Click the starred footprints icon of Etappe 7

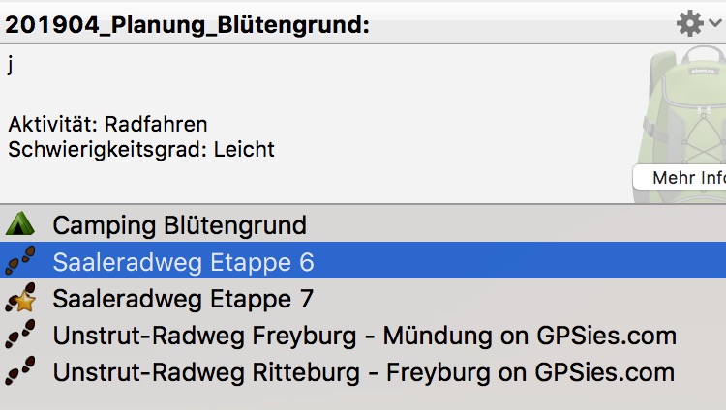(x=20, y=298)
